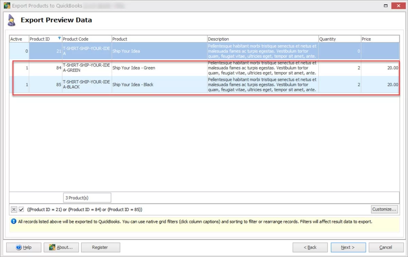The height and width of the screenshot is (257, 408).
Task: Open Help via the question mark button
Action: [24, 247]
